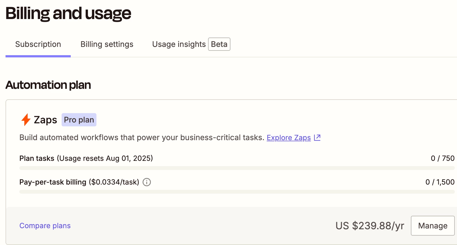Follow the Explore Zaps link
Image resolution: width=457 pixels, height=245 pixels.
pos(289,137)
